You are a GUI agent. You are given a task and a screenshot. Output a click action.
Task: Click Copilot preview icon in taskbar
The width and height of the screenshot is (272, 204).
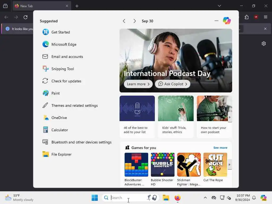263,198
